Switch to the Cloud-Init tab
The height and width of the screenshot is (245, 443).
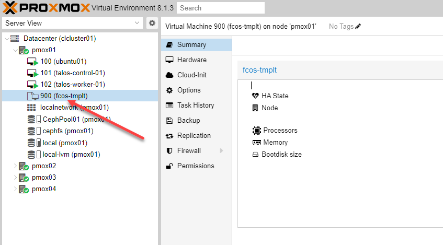pos(192,75)
